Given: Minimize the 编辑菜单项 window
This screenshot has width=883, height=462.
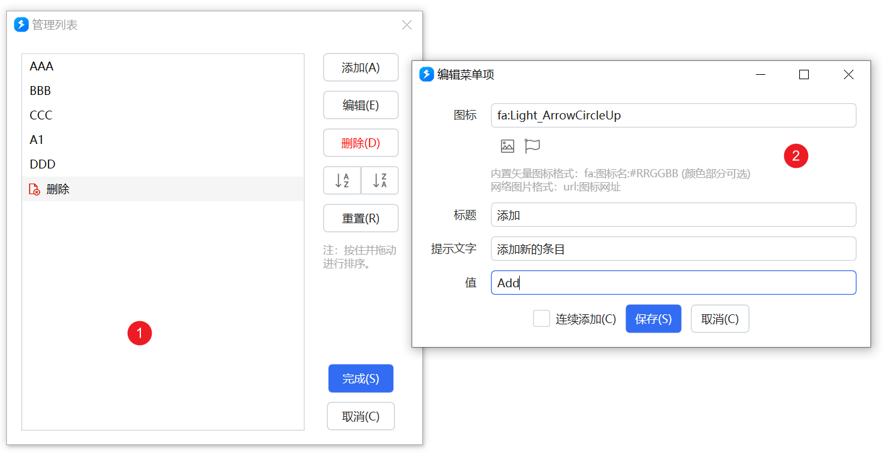Looking at the screenshot, I should 761,74.
